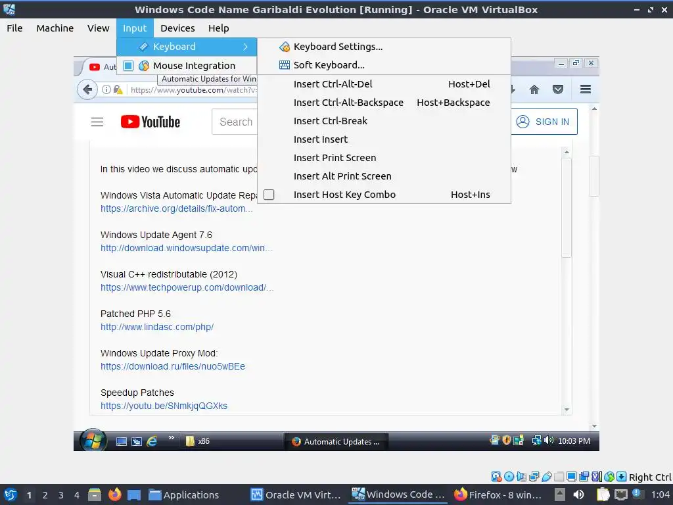Image resolution: width=673 pixels, height=505 pixels.
Task: Click the Vista tray security shield icon
Action: pos(507,440)
